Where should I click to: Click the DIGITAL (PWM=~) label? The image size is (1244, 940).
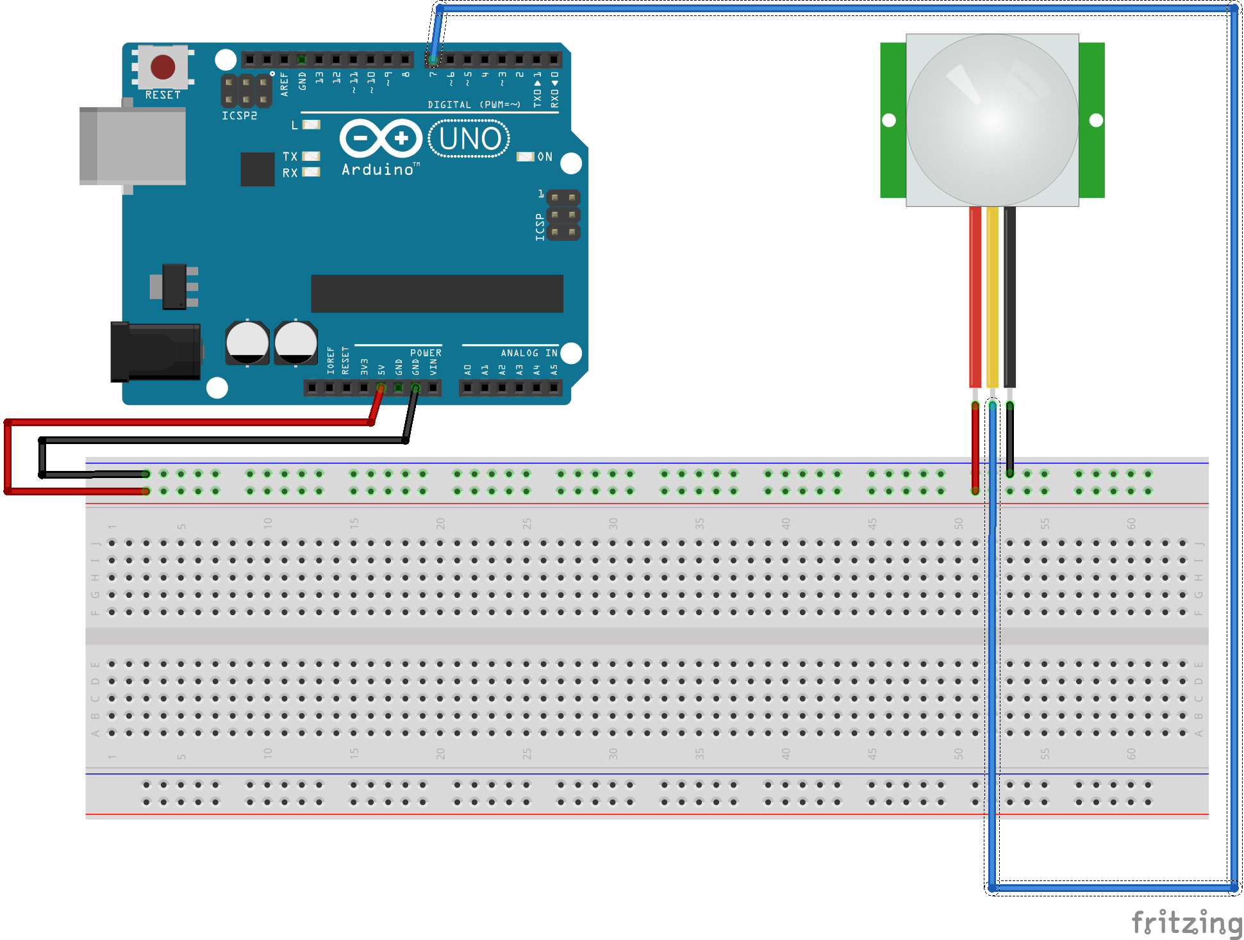tap(474, 104)
